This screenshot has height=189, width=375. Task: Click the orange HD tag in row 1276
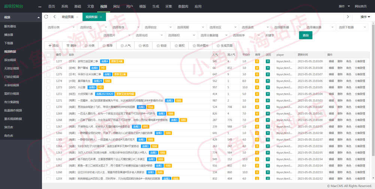(x=103, y=68)
